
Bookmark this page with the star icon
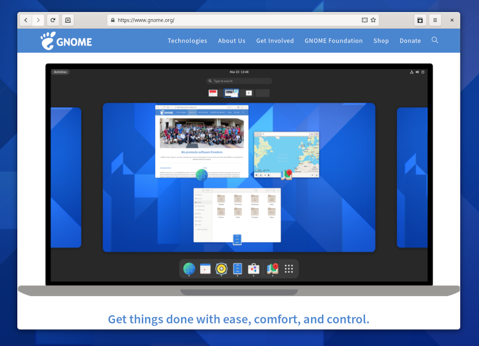[x=373, y=20]
